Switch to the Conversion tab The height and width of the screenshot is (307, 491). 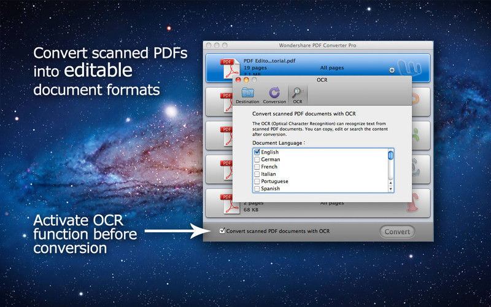274,95
